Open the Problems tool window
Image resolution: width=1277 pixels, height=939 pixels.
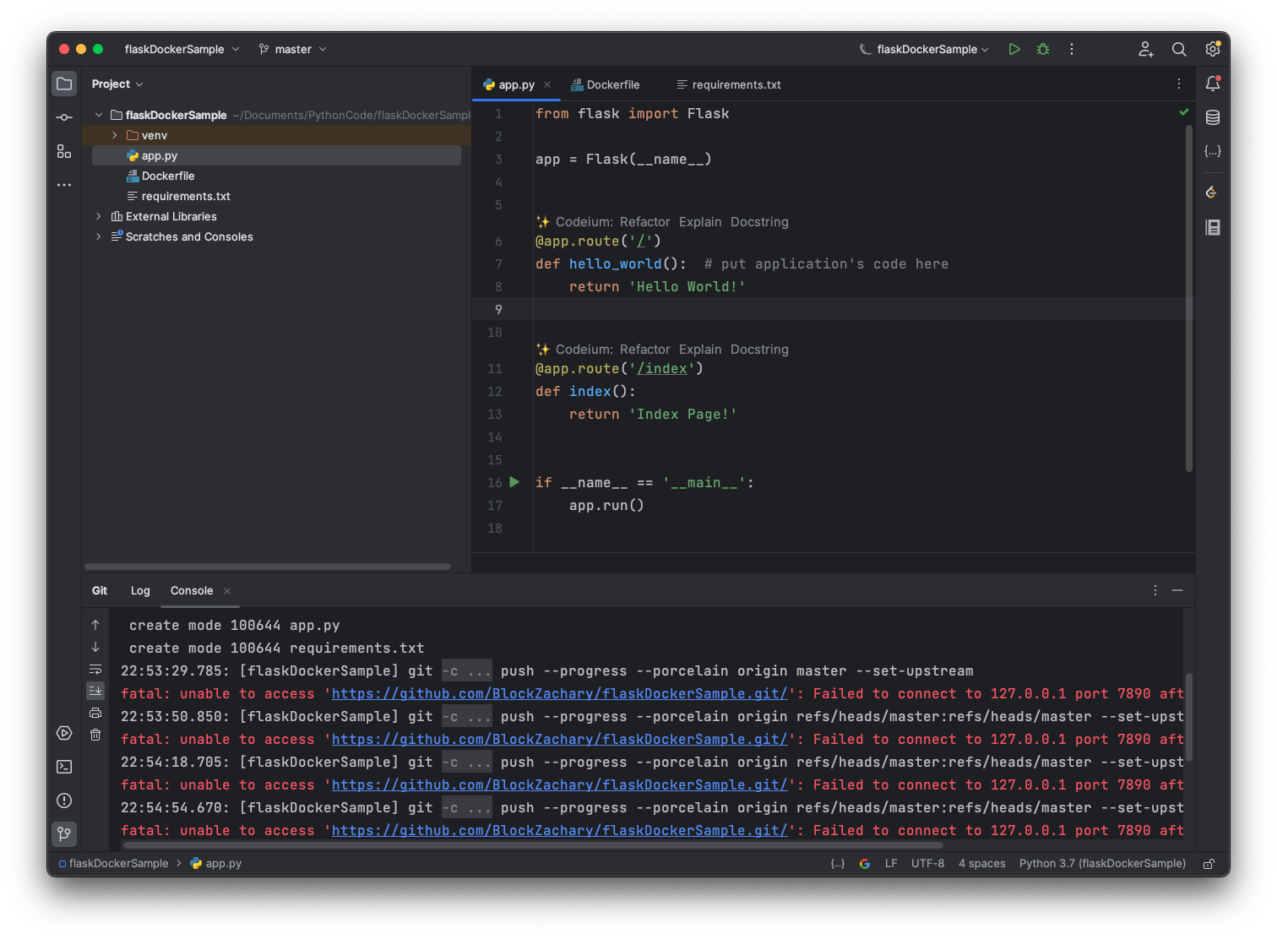64,801
